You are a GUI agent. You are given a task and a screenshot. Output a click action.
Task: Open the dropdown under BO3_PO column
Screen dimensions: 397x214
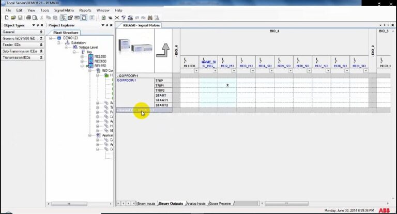click(253, 71)
